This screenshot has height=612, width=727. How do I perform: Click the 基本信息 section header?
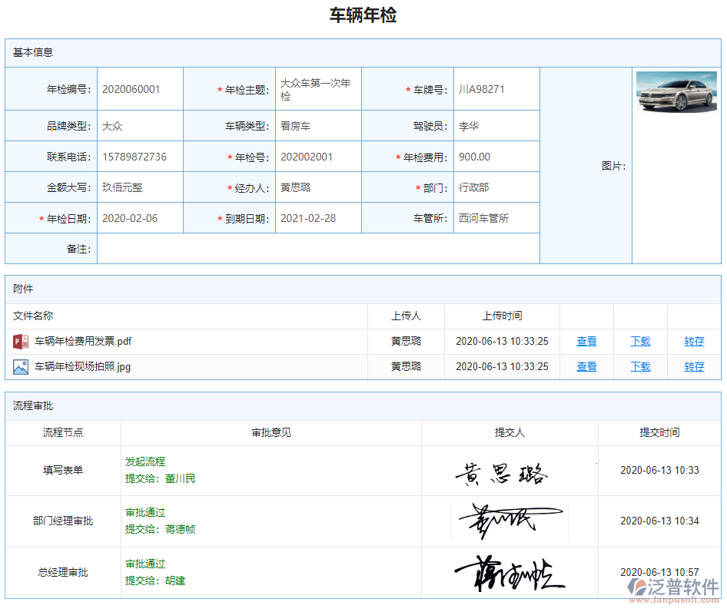[33, 53]
